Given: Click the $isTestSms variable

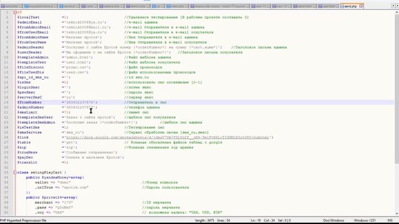Looking at the screenshot, I should [x=28, y=128].
